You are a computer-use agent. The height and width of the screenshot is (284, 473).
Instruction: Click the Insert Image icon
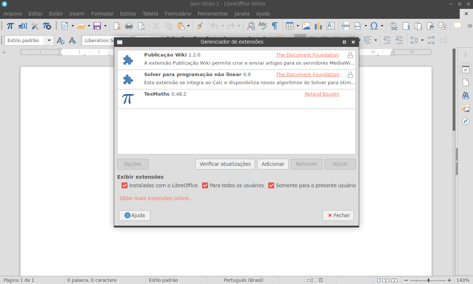[x=306, y=26]
